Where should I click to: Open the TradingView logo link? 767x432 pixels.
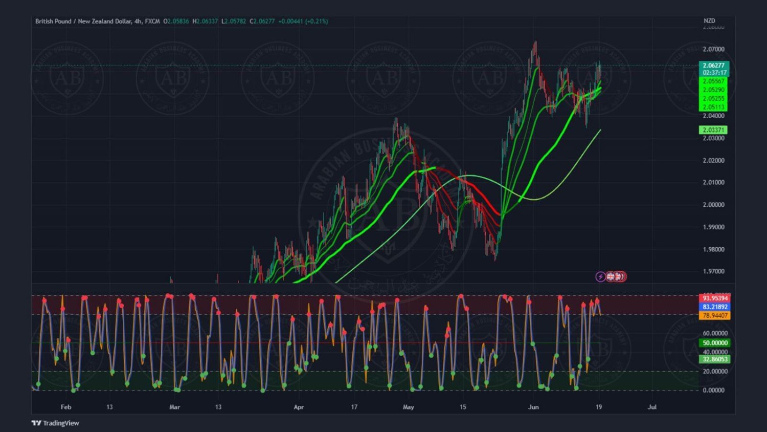point(55,423)
